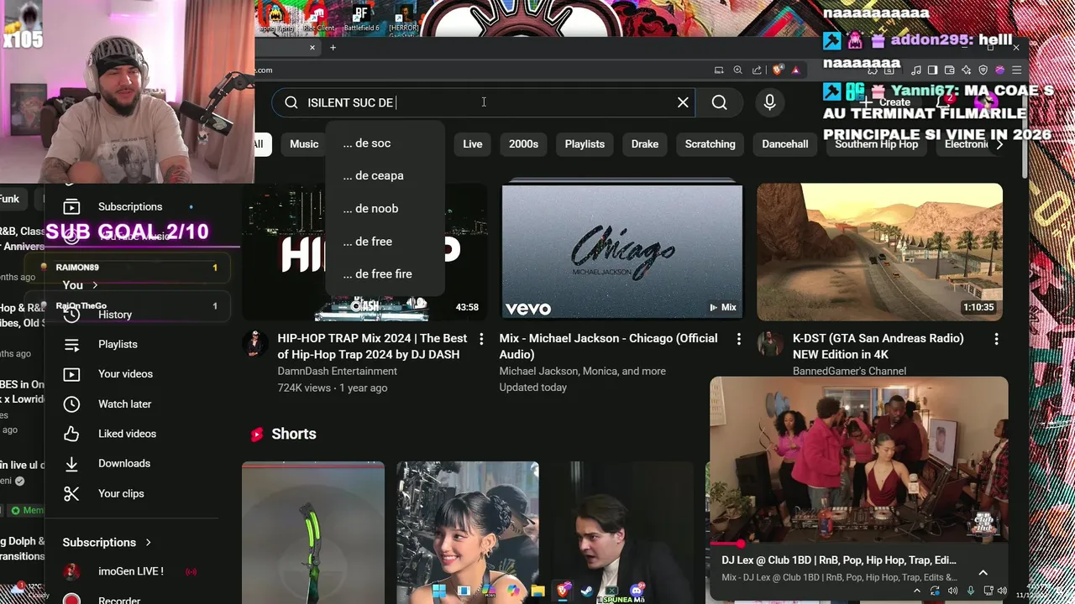1075x604 pixels.
Task: Open Steam from the taskbar
Action: pos(587,591)
